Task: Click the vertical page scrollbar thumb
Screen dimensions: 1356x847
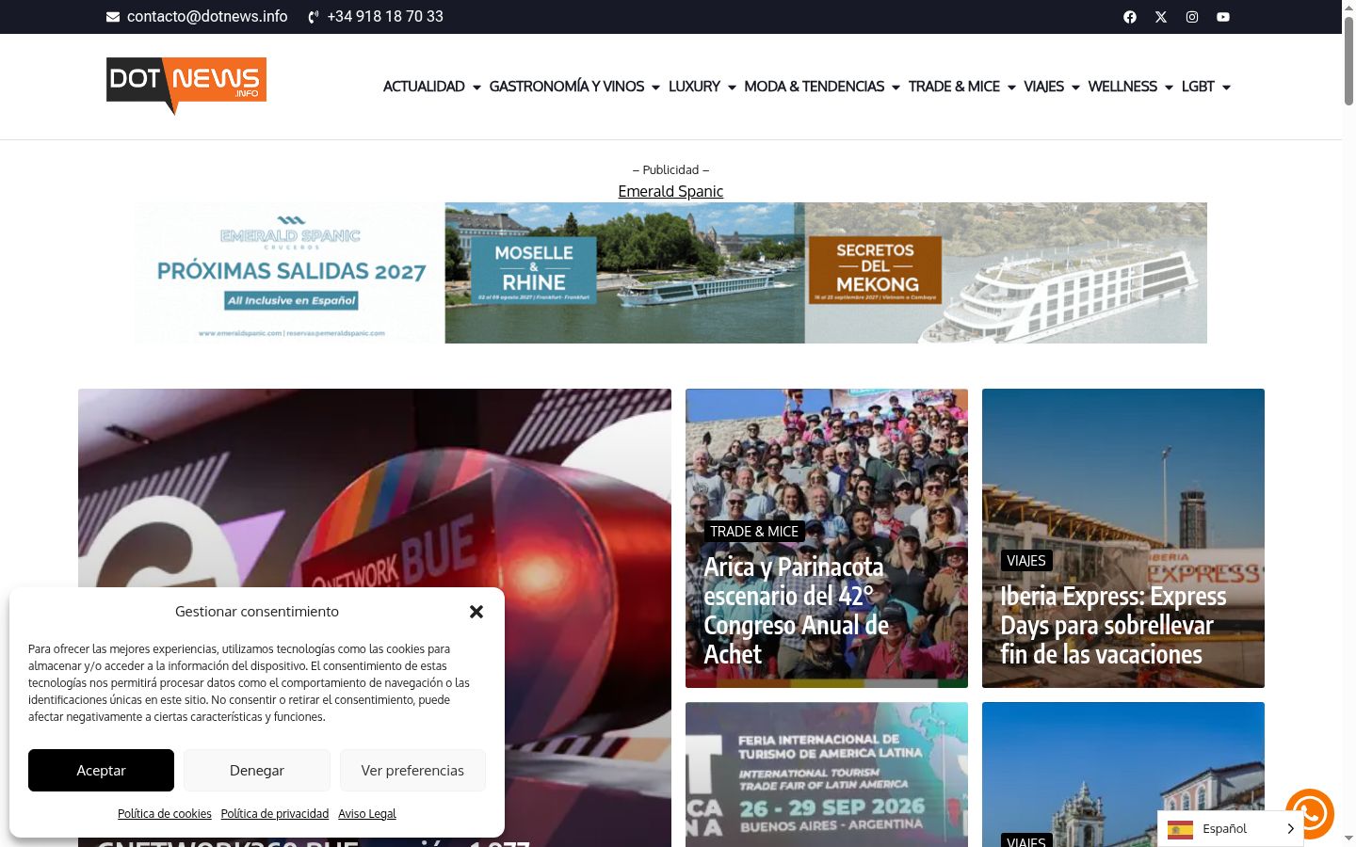Action: (x=1348, y=60)
